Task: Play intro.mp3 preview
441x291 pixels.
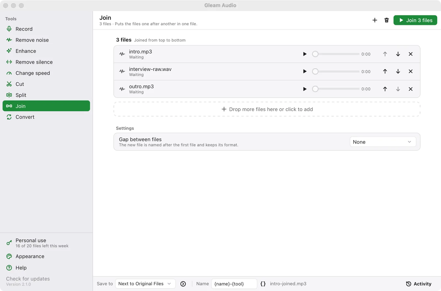Action: pos(305,54)
